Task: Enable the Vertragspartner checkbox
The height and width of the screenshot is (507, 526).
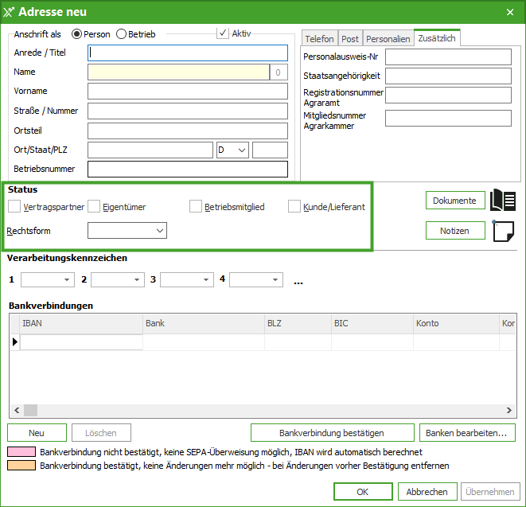Action: coord(15,207)
